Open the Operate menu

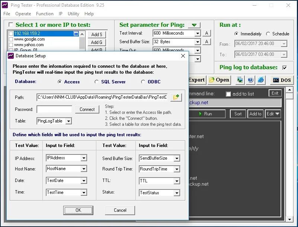click(23, 14)
